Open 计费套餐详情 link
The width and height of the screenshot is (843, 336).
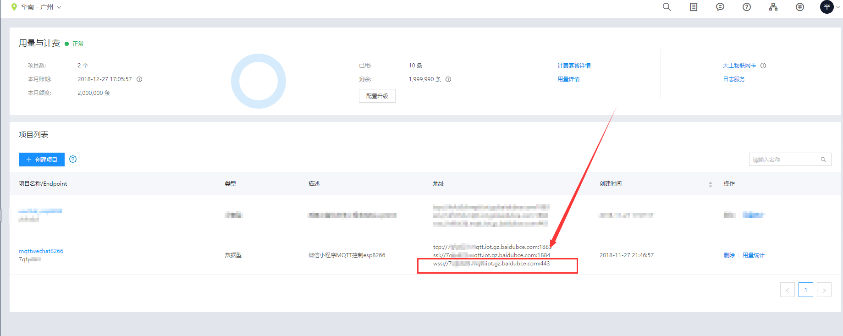[x=574, y=66]
